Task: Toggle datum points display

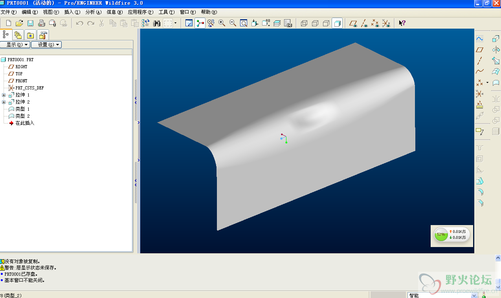Action: (x=375, y=23)
